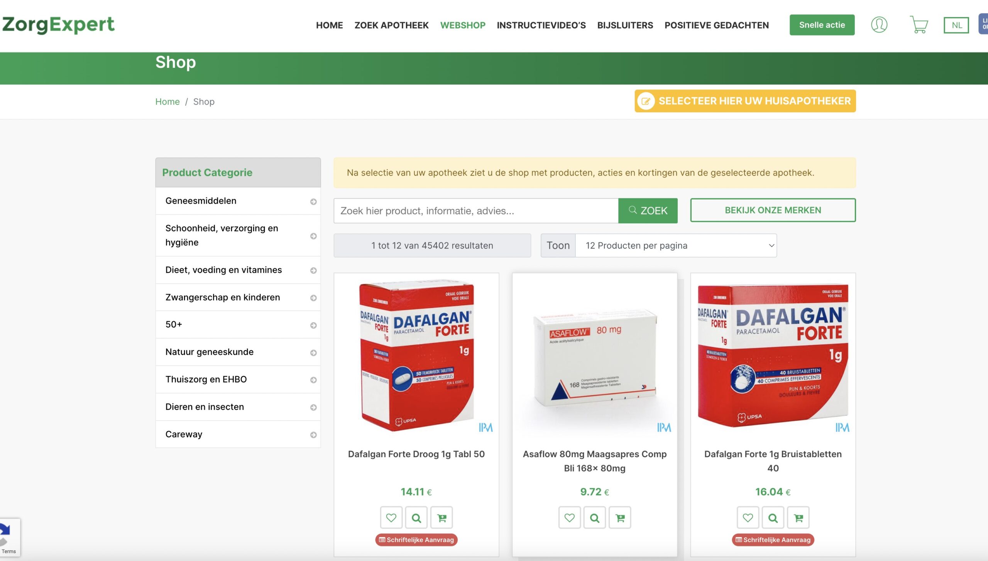Click reCAPTCHA Terms link

coord(8,551)
